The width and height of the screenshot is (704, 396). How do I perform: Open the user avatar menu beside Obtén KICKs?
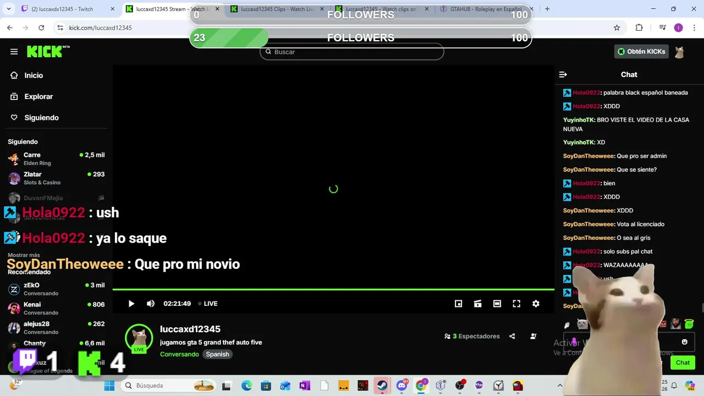tap(680, 52)
